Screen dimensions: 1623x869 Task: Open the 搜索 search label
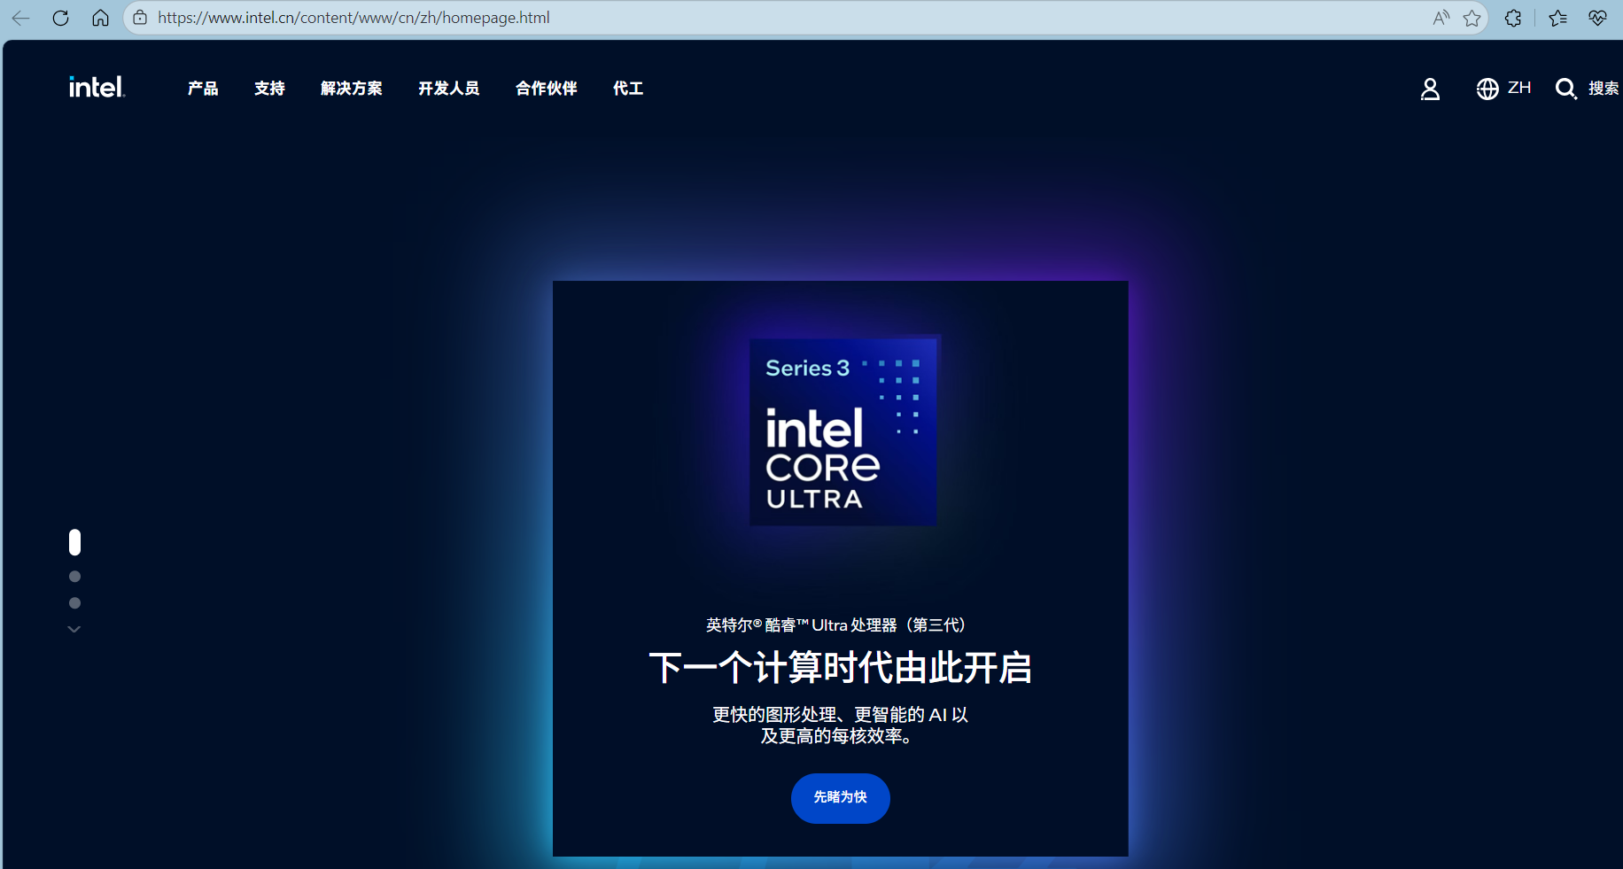point(1604,88)
